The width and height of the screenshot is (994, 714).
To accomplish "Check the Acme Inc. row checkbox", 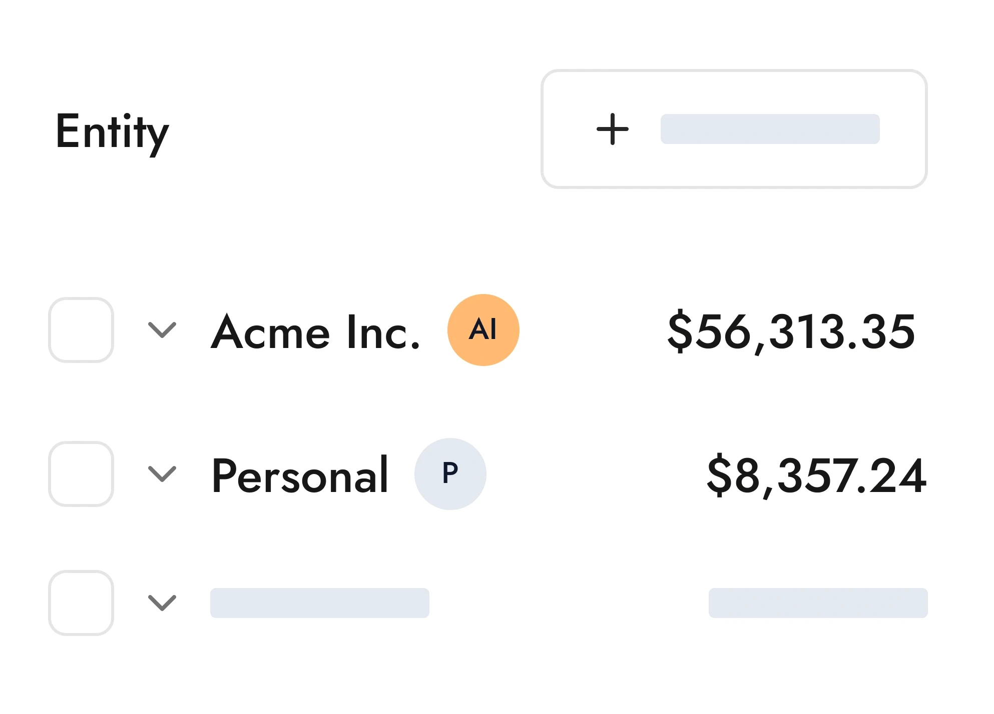I will (x=81, y=330).
